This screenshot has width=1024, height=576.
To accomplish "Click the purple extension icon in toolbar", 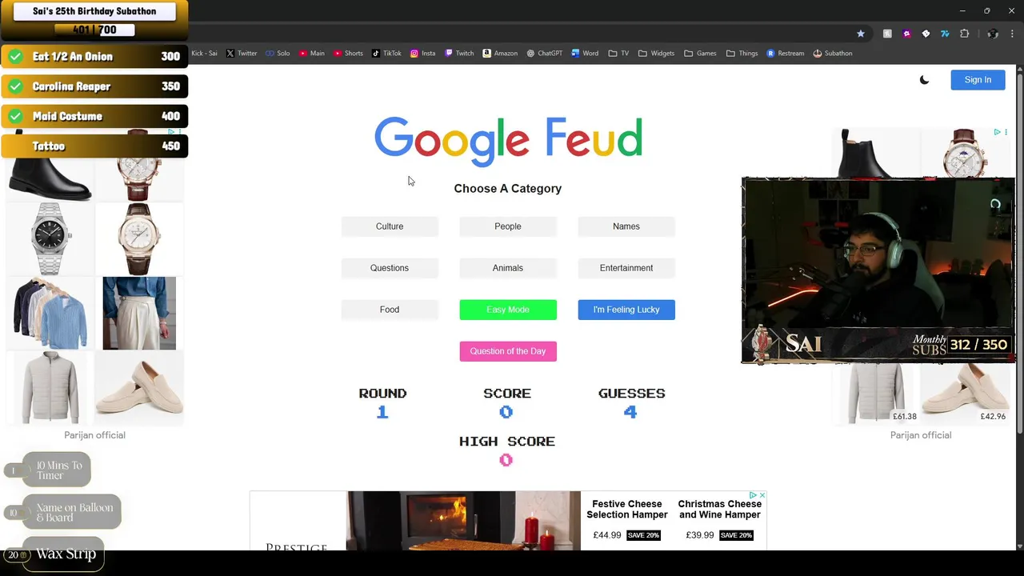I will click(906, 34).
